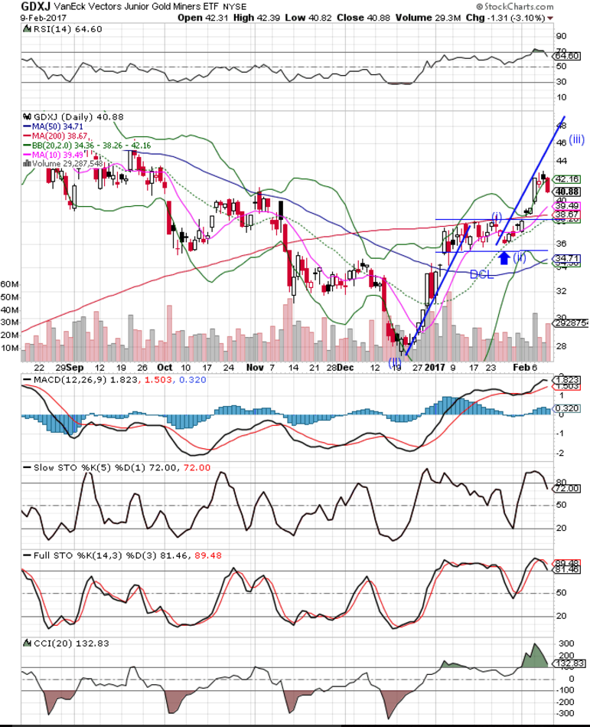Viewport: 590px width, 727px height.
Task: Click the volume bars icon in legend
Action: pos(28,162)
